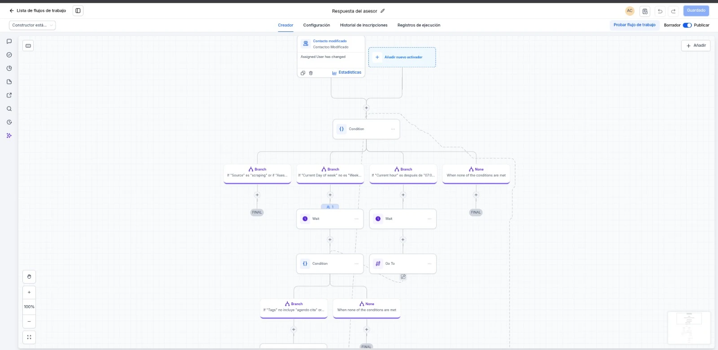This screenshot has height=350, width=718.
Task: Open the contacts count badge above left Wait
Action: tap(330, 207)
